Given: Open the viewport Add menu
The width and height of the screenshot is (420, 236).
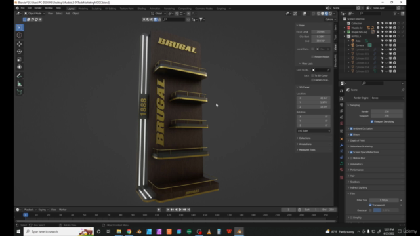Looking at the screenshot, I should pyautogui.click(x=68, y=13).
